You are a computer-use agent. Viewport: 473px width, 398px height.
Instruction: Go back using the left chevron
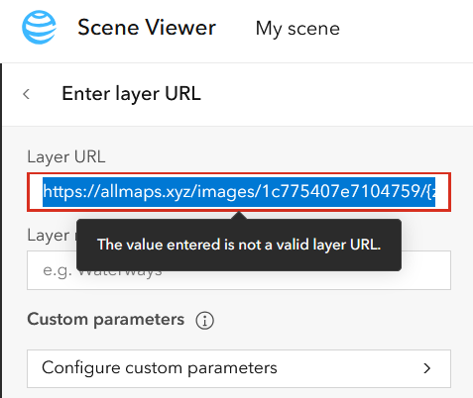27,94
